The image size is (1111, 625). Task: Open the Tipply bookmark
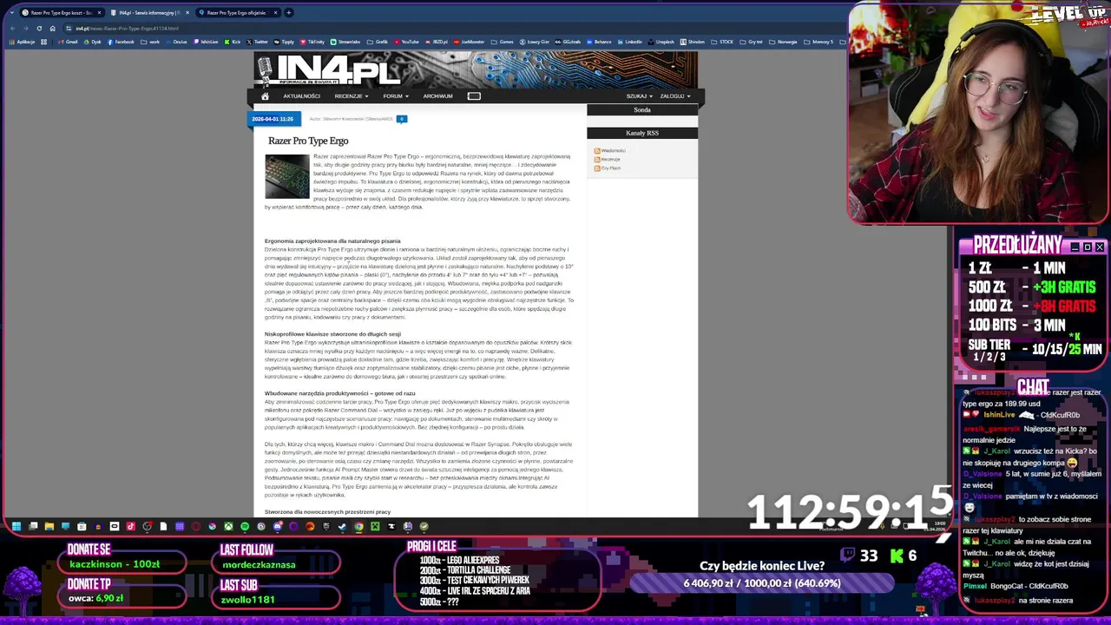(x=283, y=42)
